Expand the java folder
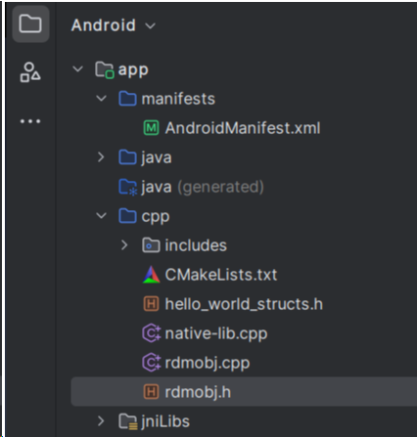Screen dimensions: 417x437 pos(101,157)
